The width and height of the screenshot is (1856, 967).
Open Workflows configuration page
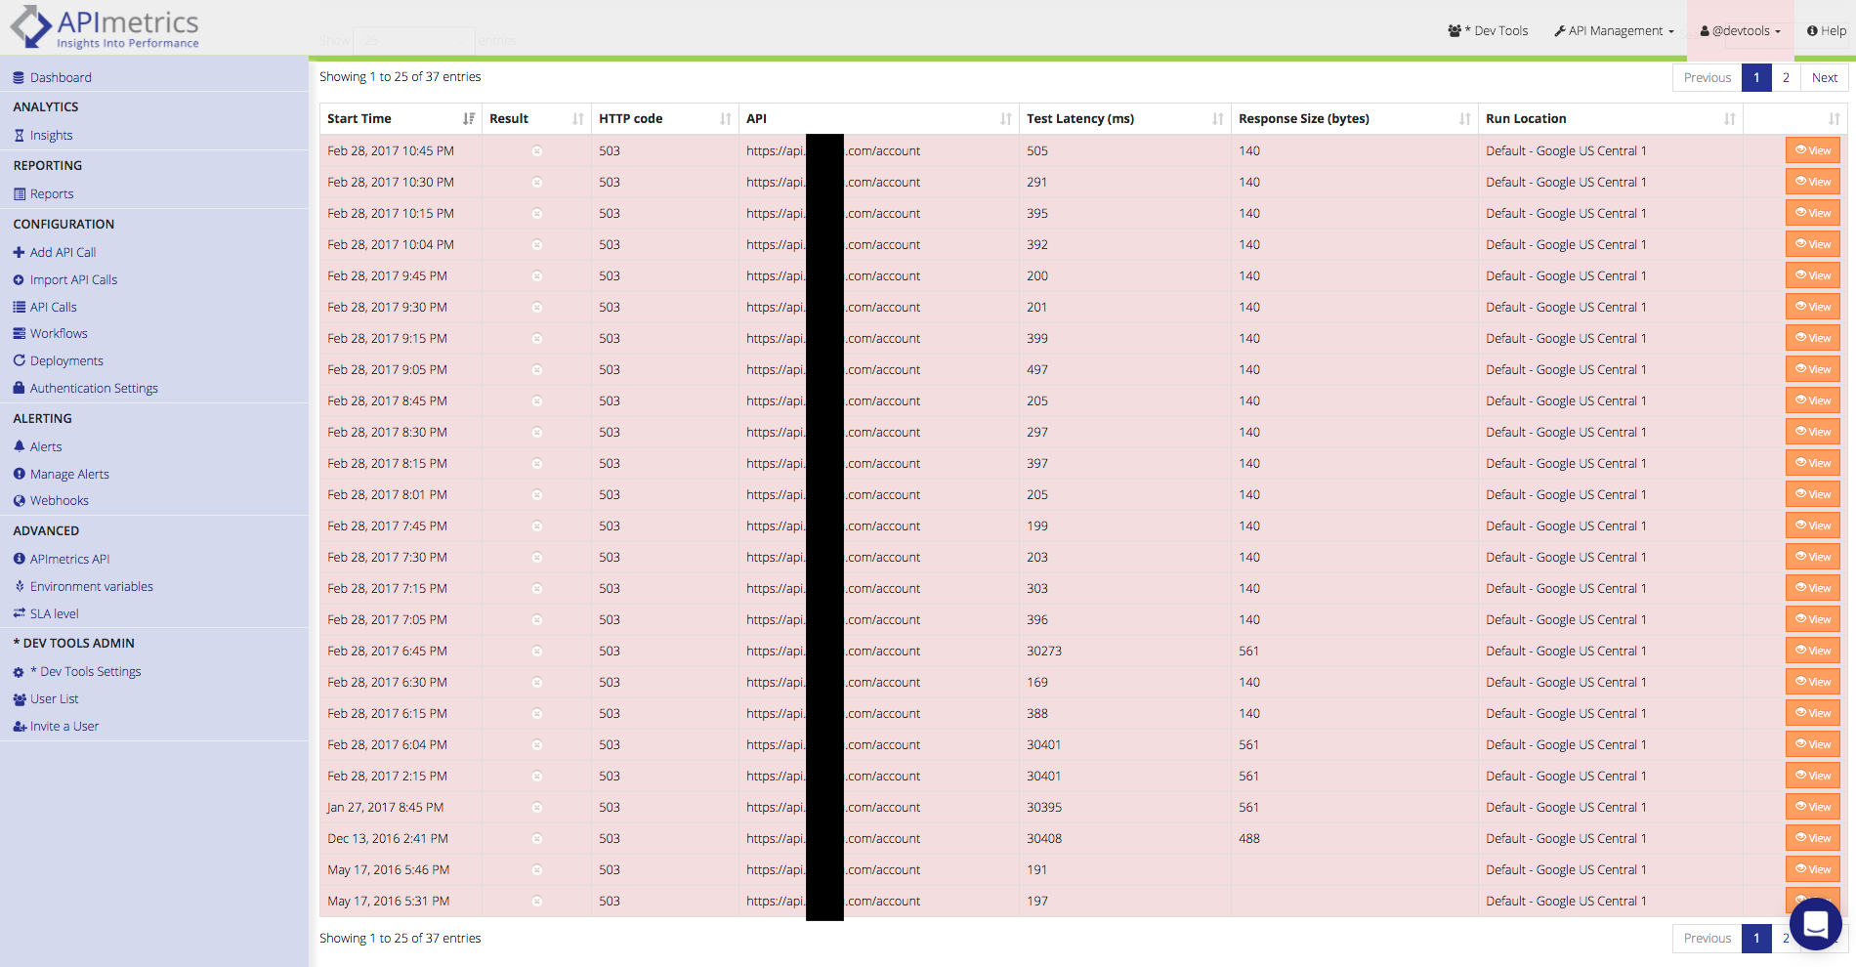59,333
